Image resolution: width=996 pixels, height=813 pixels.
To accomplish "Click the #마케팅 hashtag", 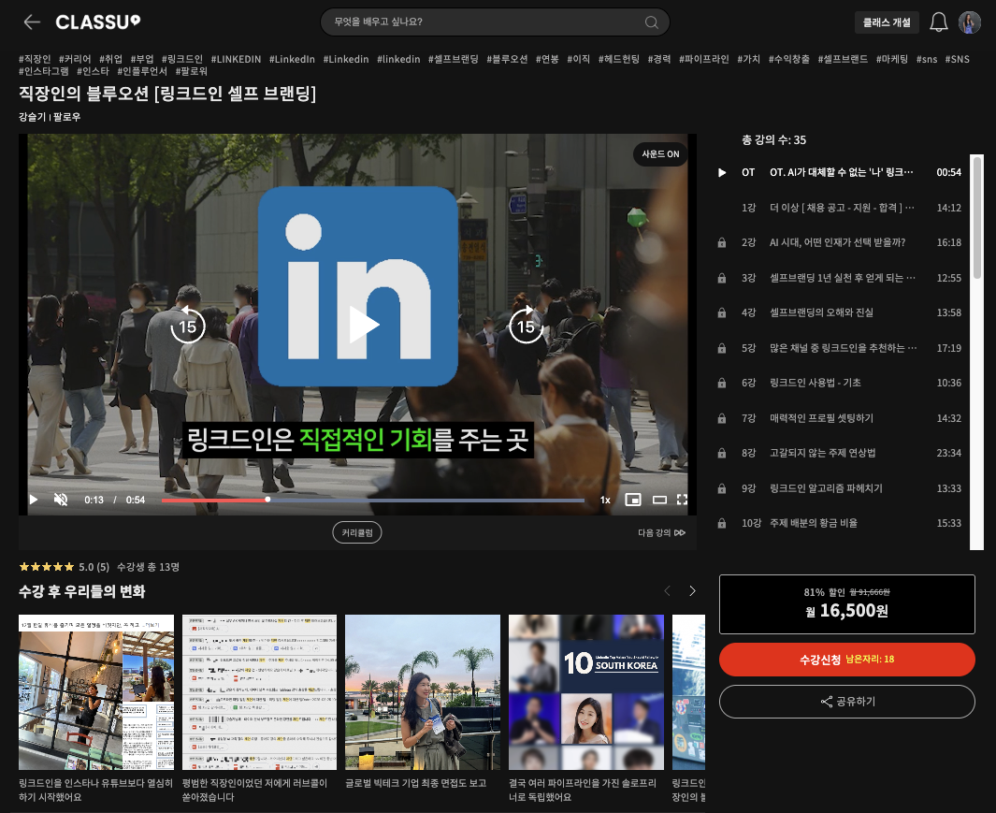I will [892, 59].
